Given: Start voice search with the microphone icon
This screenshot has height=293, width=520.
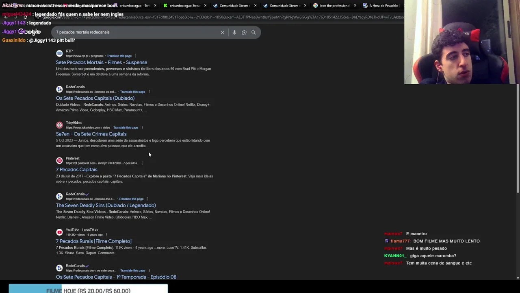Looking at the screenshot, I should tap(234, 32).
